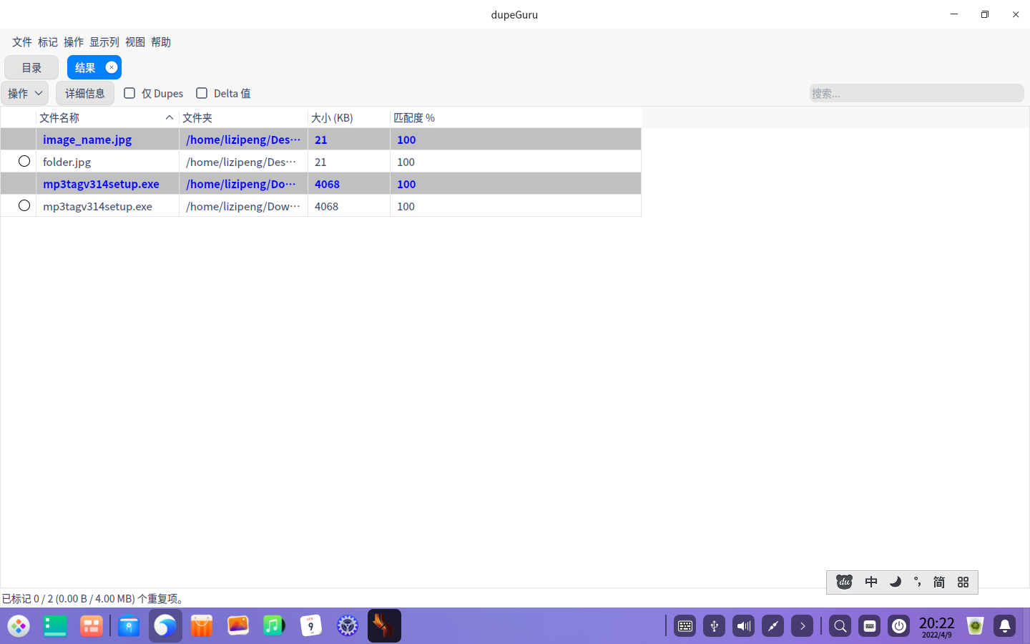
Task: Sort by the 大小 (KB) column header
Action: tap(349, 117)
